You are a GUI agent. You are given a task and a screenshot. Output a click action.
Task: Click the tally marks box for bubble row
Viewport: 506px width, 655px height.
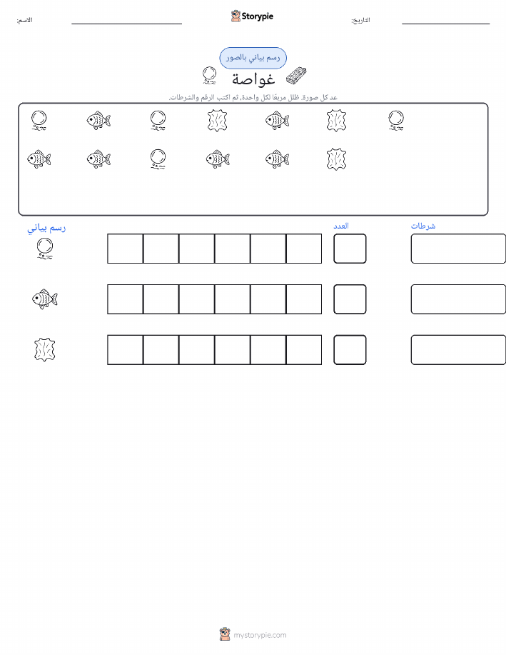tap(458, 249)
